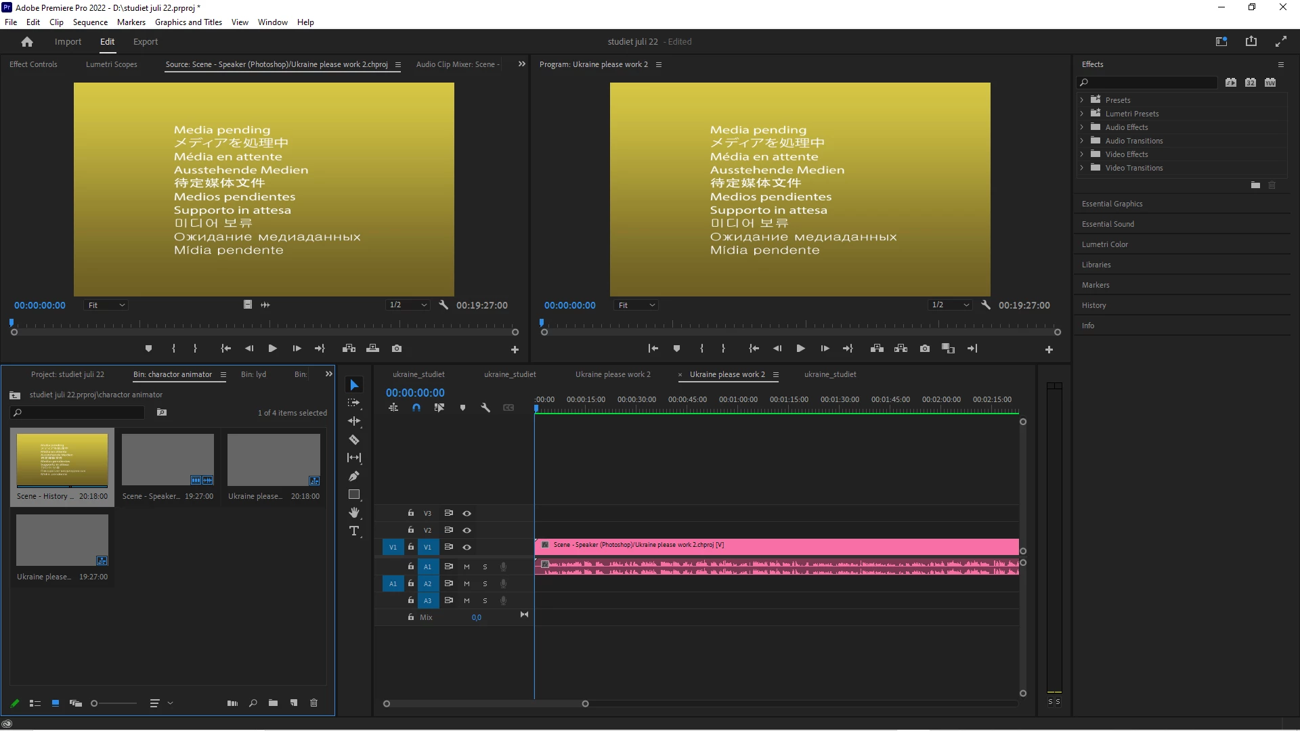Open Program monitor Fit zoom dropdown
Image resolution: width=1300 pixels, height=731 pixels.
point(636,305)
